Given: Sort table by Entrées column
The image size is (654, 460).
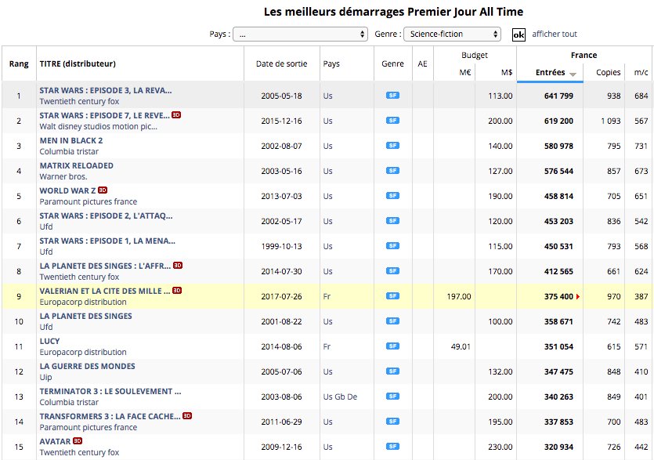Looking at the screenshot, I should (x=550, y=72).
